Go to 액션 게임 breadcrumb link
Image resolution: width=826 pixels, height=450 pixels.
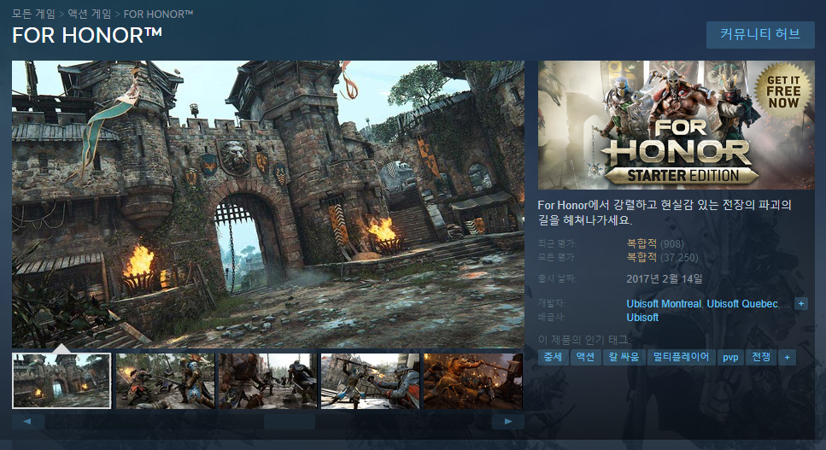tap(90, 14)
